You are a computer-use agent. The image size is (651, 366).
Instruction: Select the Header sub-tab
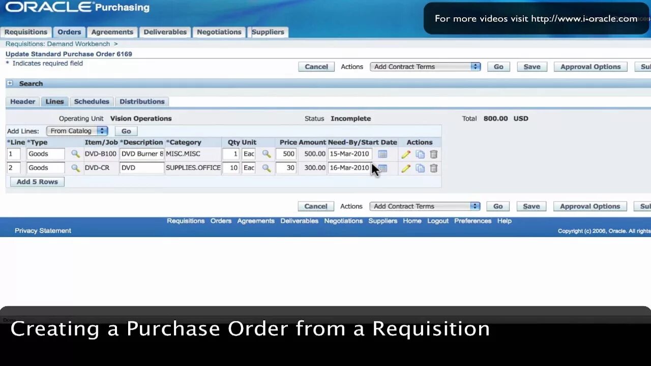pos(23,102)
